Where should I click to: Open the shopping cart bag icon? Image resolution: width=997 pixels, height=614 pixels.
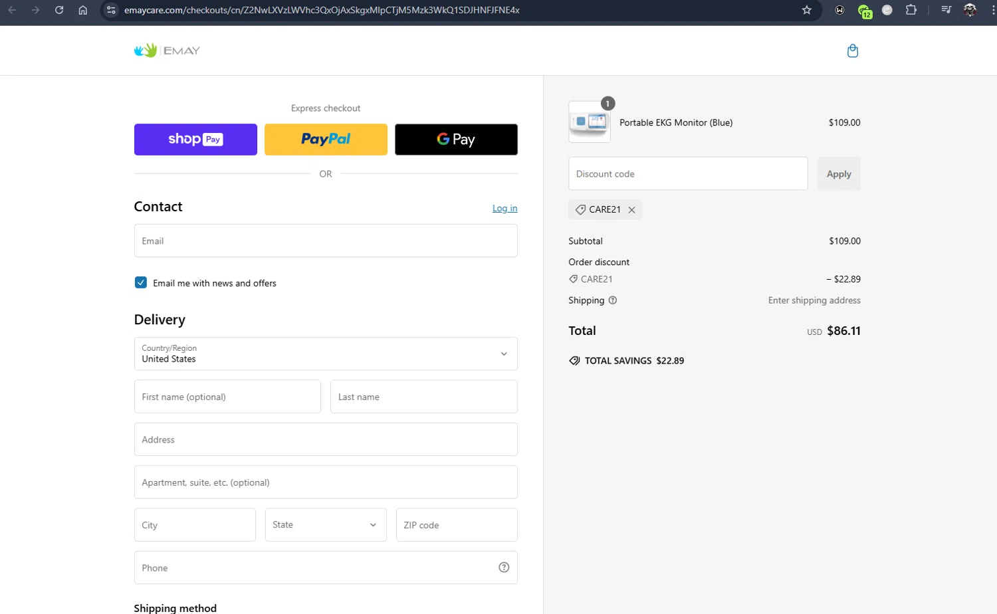coord(853,51)
